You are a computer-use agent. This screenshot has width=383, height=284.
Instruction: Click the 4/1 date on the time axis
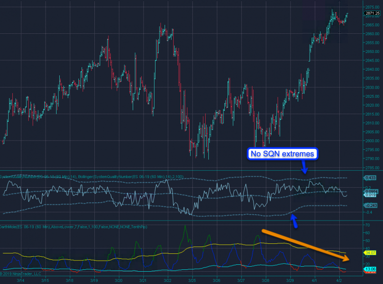pos(314,280)
